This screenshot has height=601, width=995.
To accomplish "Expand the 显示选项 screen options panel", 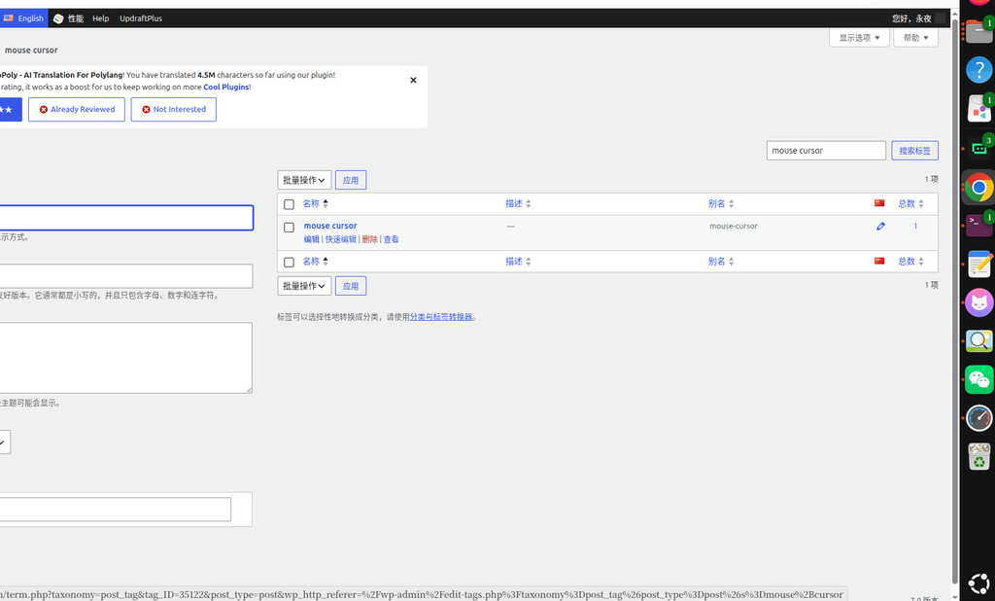I will coord(859,38).
